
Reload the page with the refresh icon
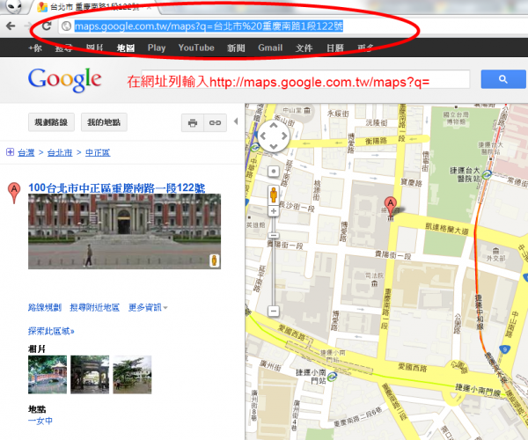[x=46, y=26]
